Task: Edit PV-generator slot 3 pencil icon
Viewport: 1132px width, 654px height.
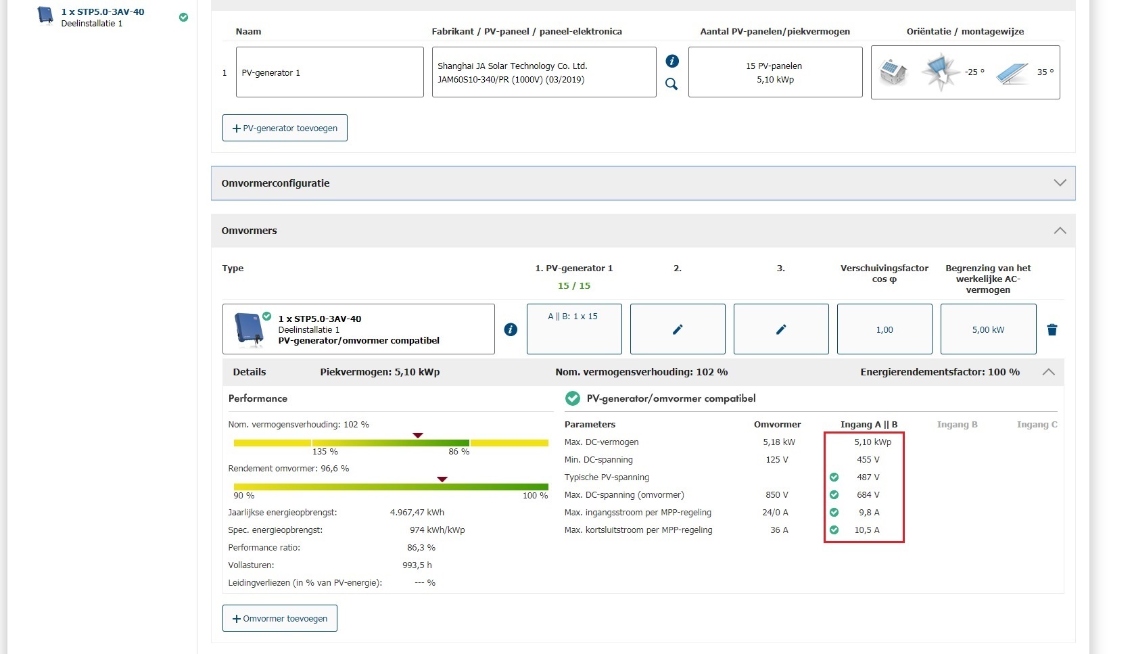Action: (781, 329)
